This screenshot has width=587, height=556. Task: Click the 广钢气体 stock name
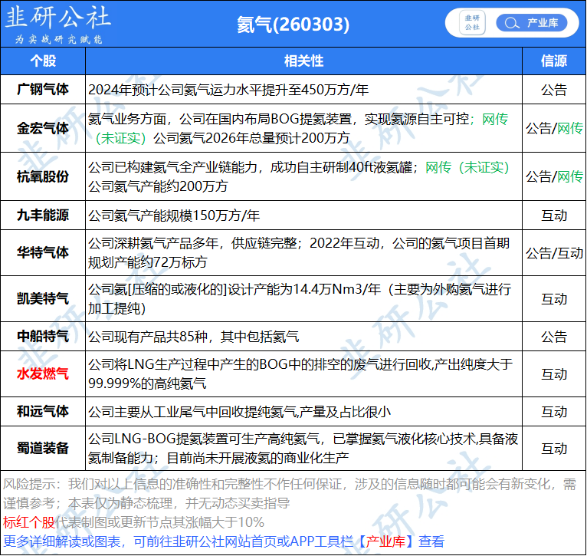point(43,90)
